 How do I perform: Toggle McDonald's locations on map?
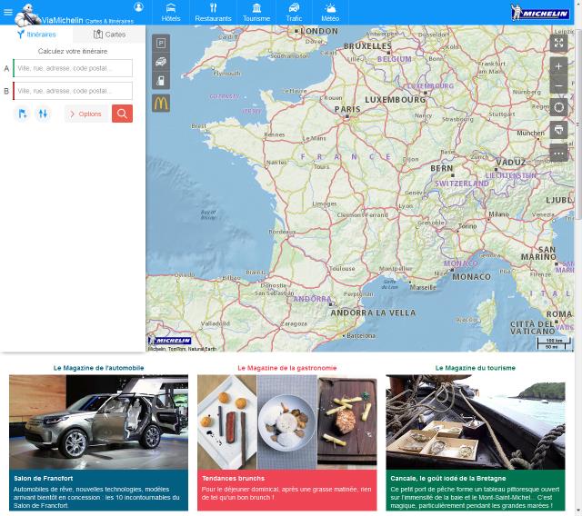[x=161, y=103]
